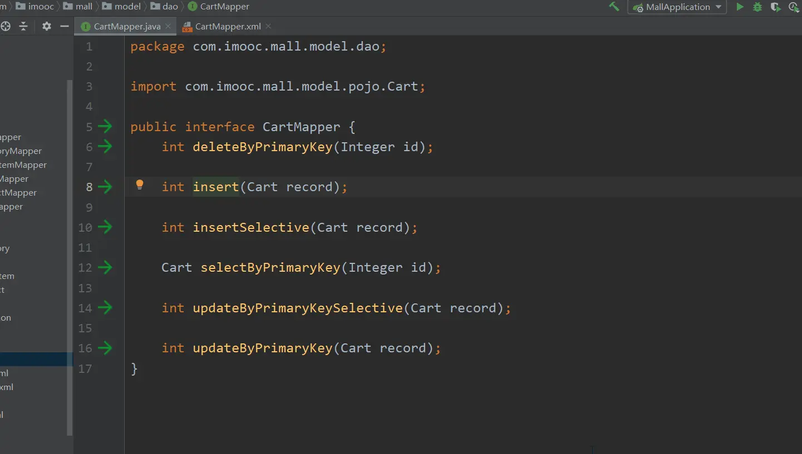Click the import Cart statement on line 3

[x=278, y=87]
